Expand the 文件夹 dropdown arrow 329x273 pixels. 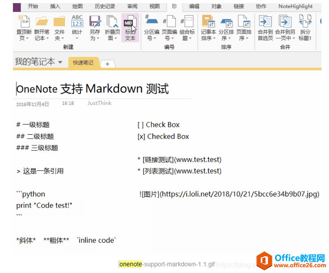tap(62, 38)
